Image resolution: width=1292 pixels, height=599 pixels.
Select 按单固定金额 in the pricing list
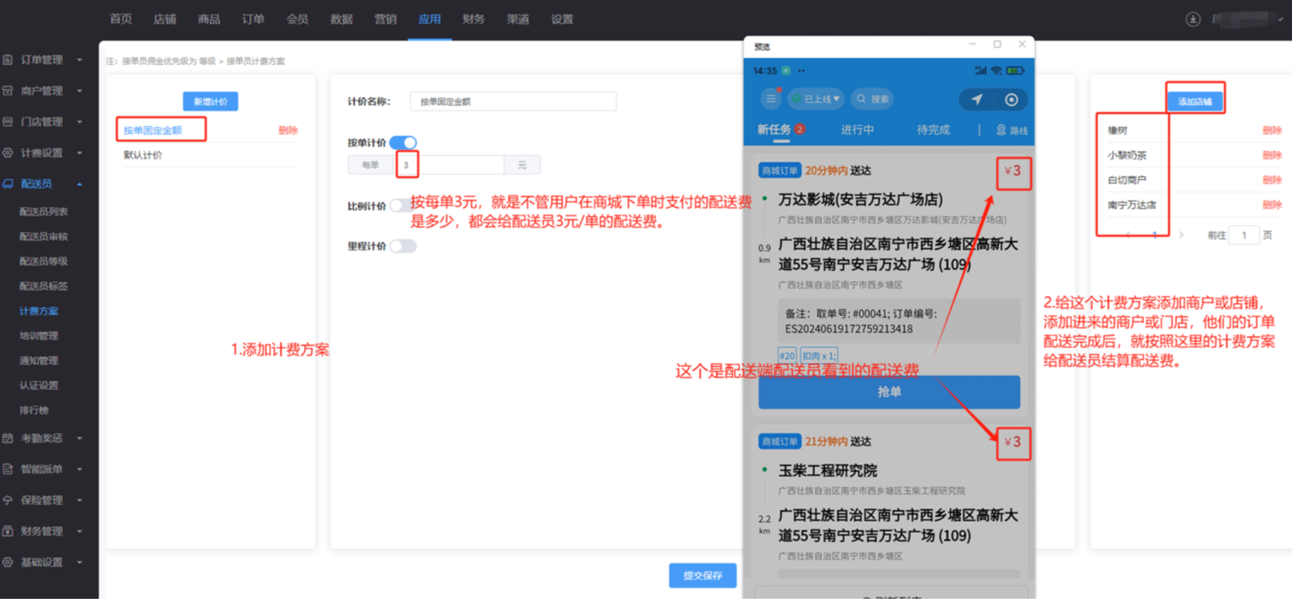(x=153, y=130)
